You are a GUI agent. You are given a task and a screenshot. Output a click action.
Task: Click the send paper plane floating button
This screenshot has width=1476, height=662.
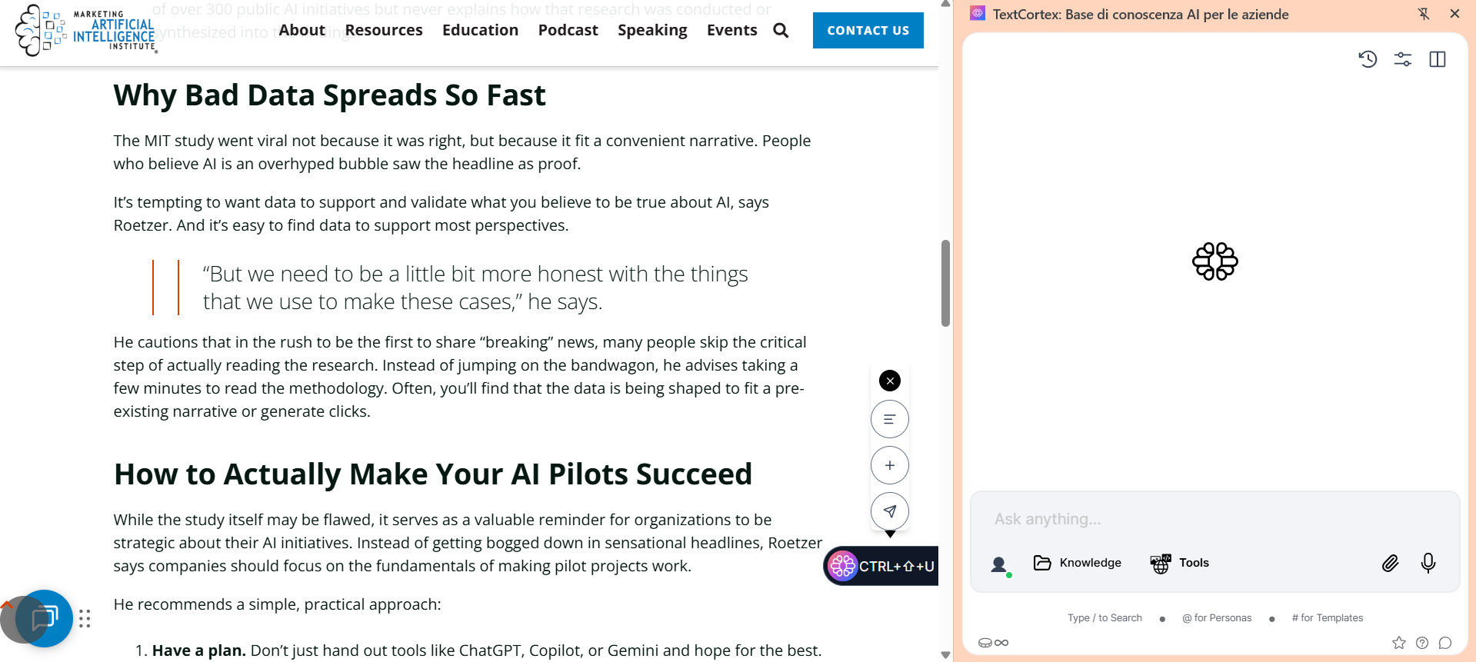click(889, 511)
